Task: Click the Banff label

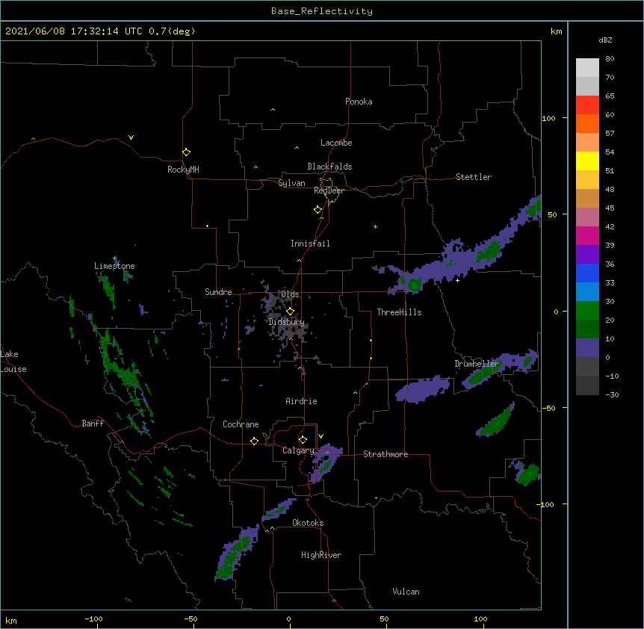Action: point(93,424)
